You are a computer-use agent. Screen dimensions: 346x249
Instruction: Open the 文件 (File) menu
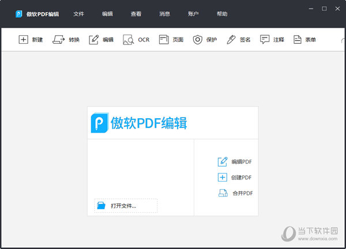tap(79, 14)
